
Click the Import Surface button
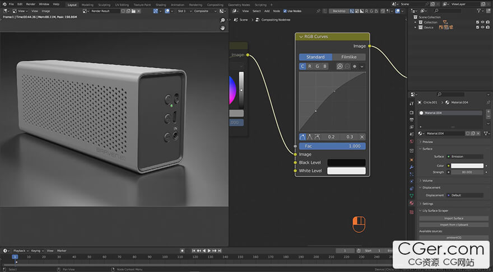pyautogui.click(x=454, y=218)
